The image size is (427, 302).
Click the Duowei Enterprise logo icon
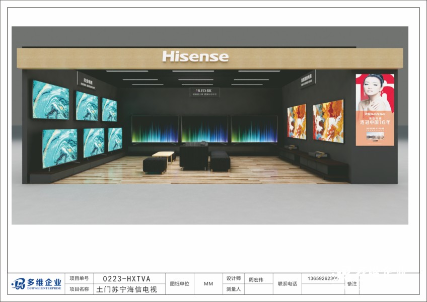(x=19, y=284)
